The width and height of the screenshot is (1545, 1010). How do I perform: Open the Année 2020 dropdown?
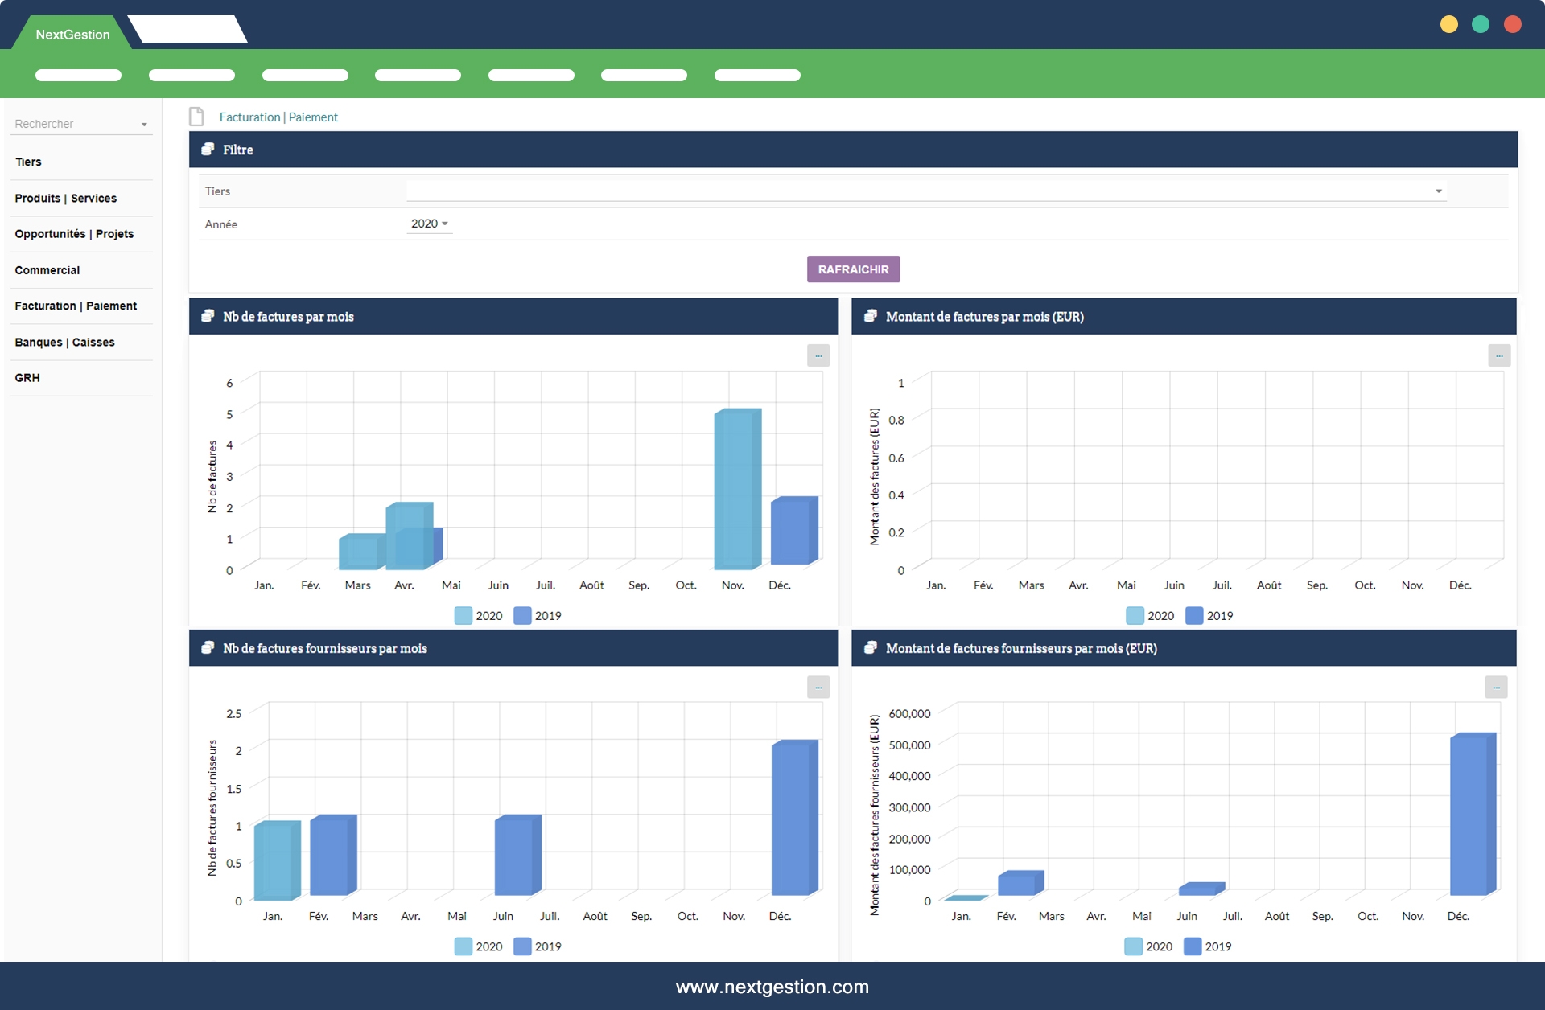click(430, 224)
